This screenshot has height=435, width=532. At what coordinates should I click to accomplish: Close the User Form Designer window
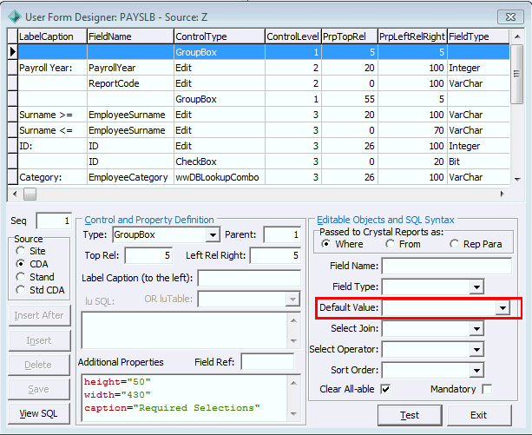coord(510,17)
